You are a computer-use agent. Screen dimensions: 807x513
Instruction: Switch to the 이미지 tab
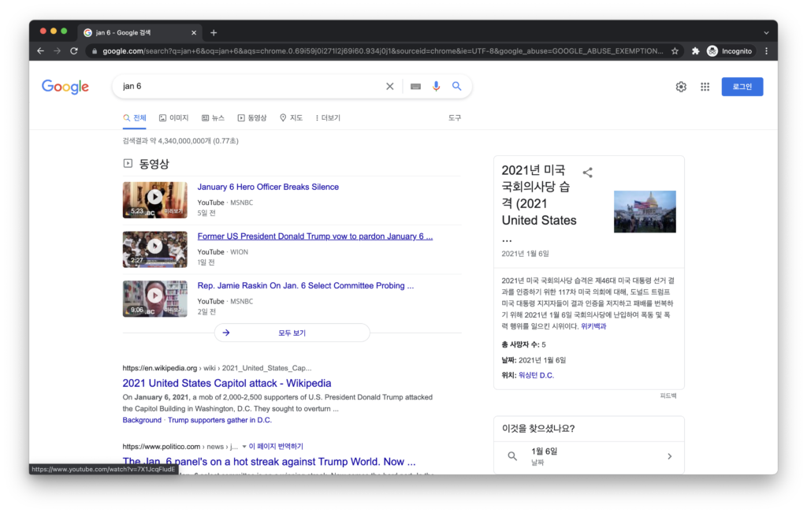pos(173,118)
